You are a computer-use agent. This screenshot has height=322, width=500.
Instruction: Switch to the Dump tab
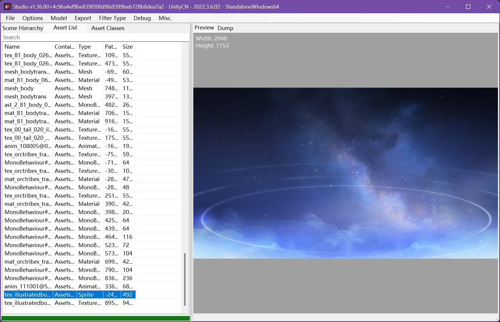pyautogui.click(x=225, y=28)
